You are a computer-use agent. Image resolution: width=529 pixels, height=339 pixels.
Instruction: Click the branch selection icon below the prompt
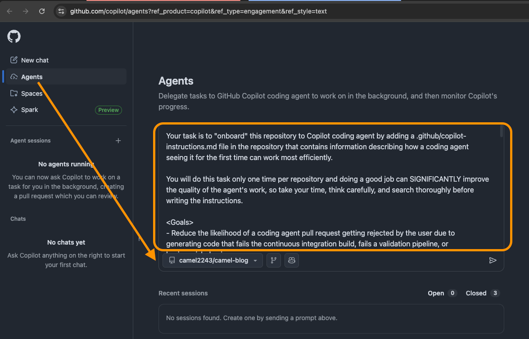tap(273, 260)
